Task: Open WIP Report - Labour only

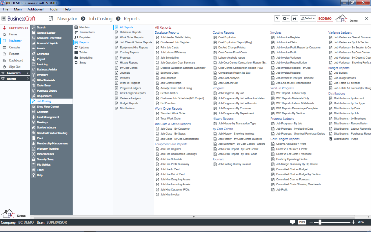Action: [291, 93]
